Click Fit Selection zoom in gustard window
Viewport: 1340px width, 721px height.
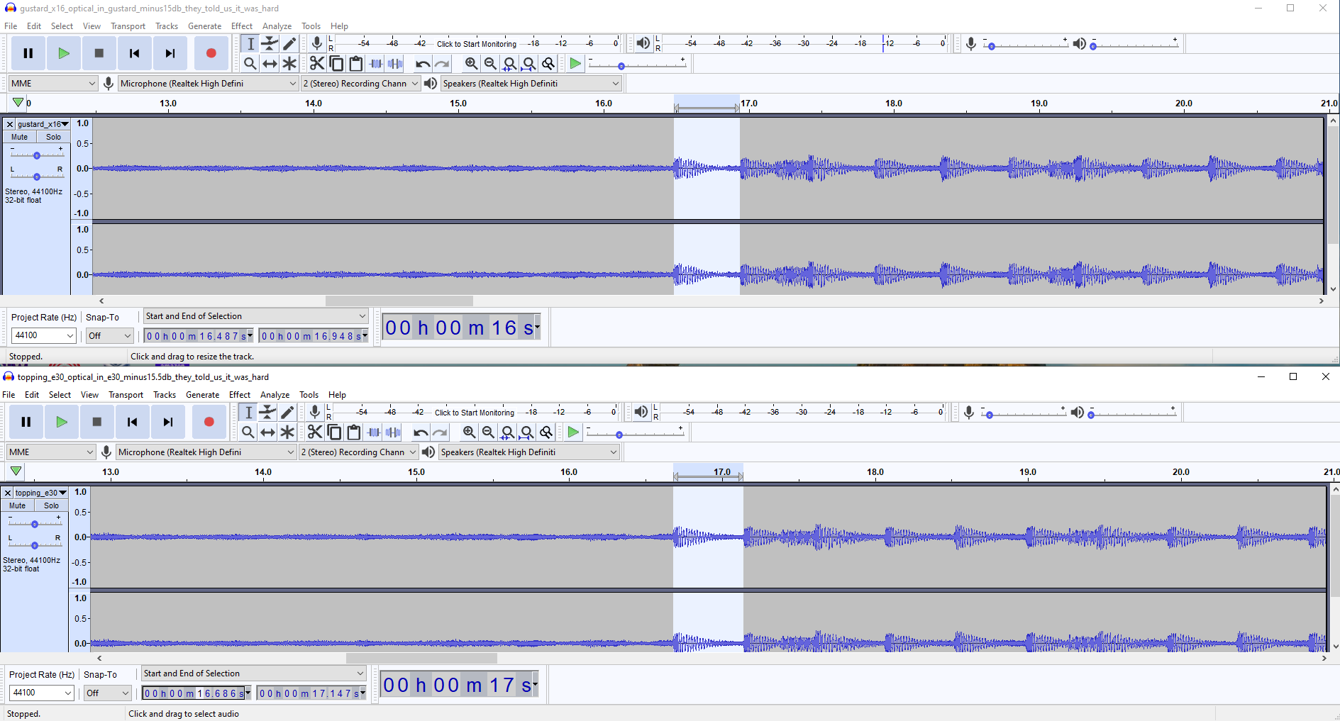pos(509,64)
